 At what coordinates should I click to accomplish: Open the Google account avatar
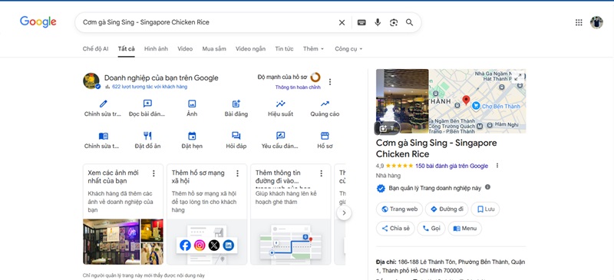click(596, 22)
